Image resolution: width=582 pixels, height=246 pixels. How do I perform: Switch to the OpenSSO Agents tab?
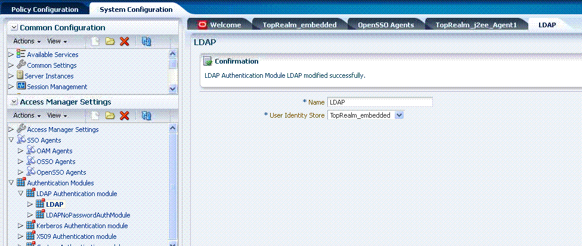[386, 25]
